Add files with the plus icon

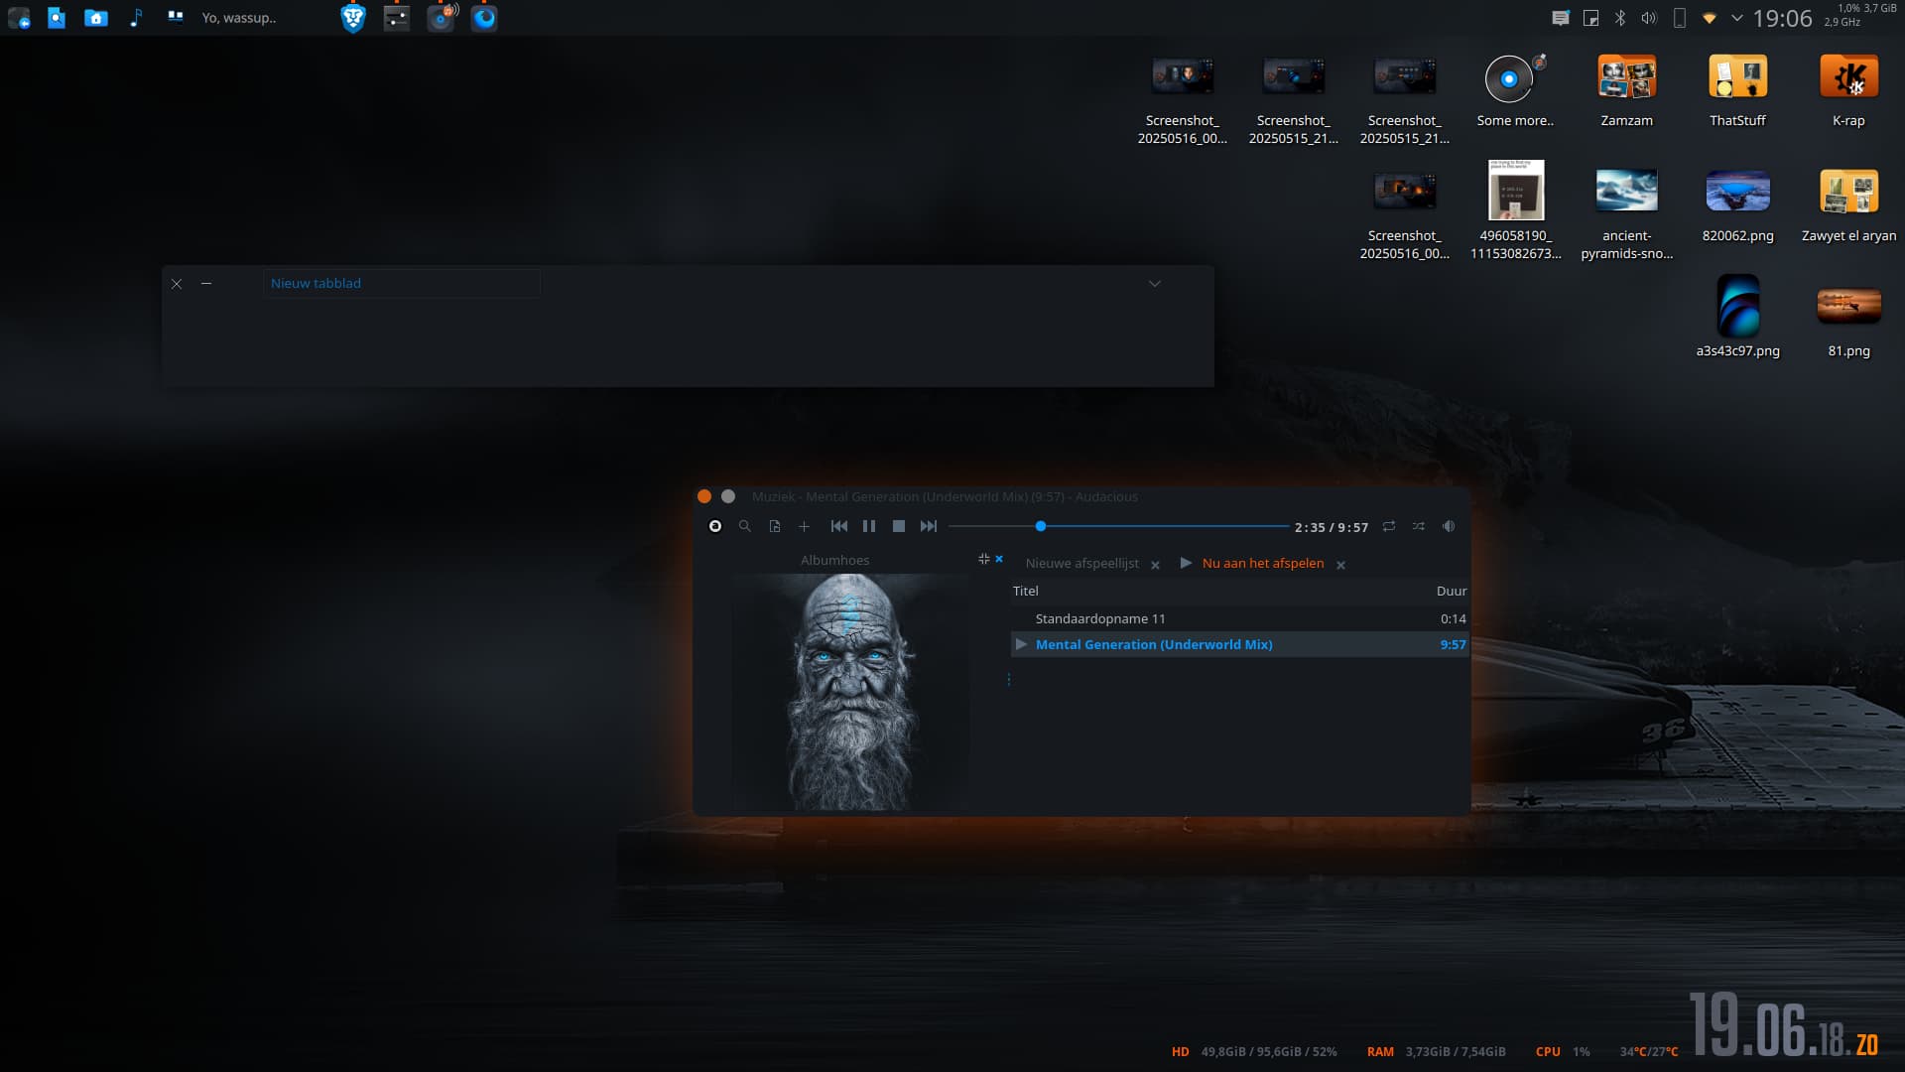click(x=805, y=526)
